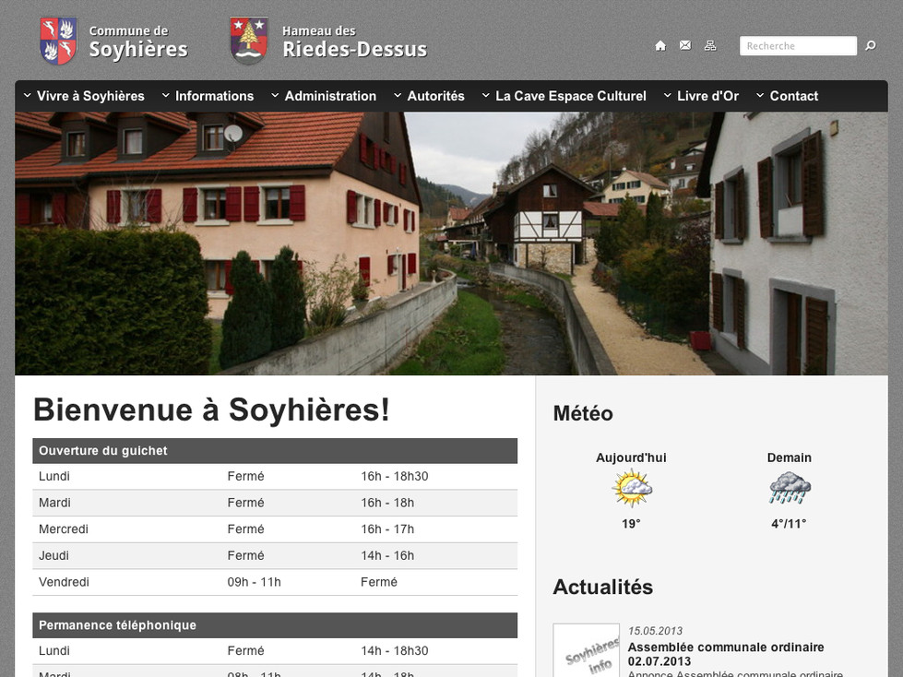Click the Permanence téléphonique table header
Viewport: 903px width, 677px height.
(x=275, y=625)
